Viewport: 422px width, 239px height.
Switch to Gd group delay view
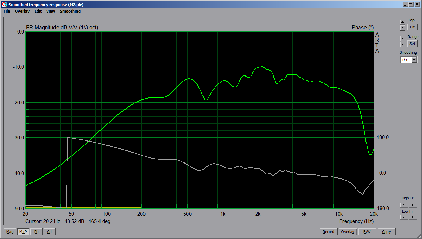click(49, 232)
